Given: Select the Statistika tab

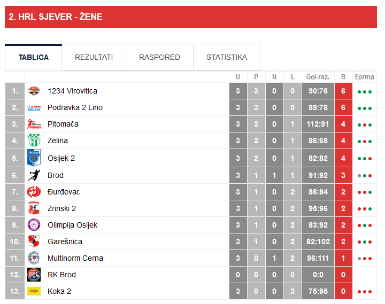Looking at the screenshot, I should click(227, 57).
